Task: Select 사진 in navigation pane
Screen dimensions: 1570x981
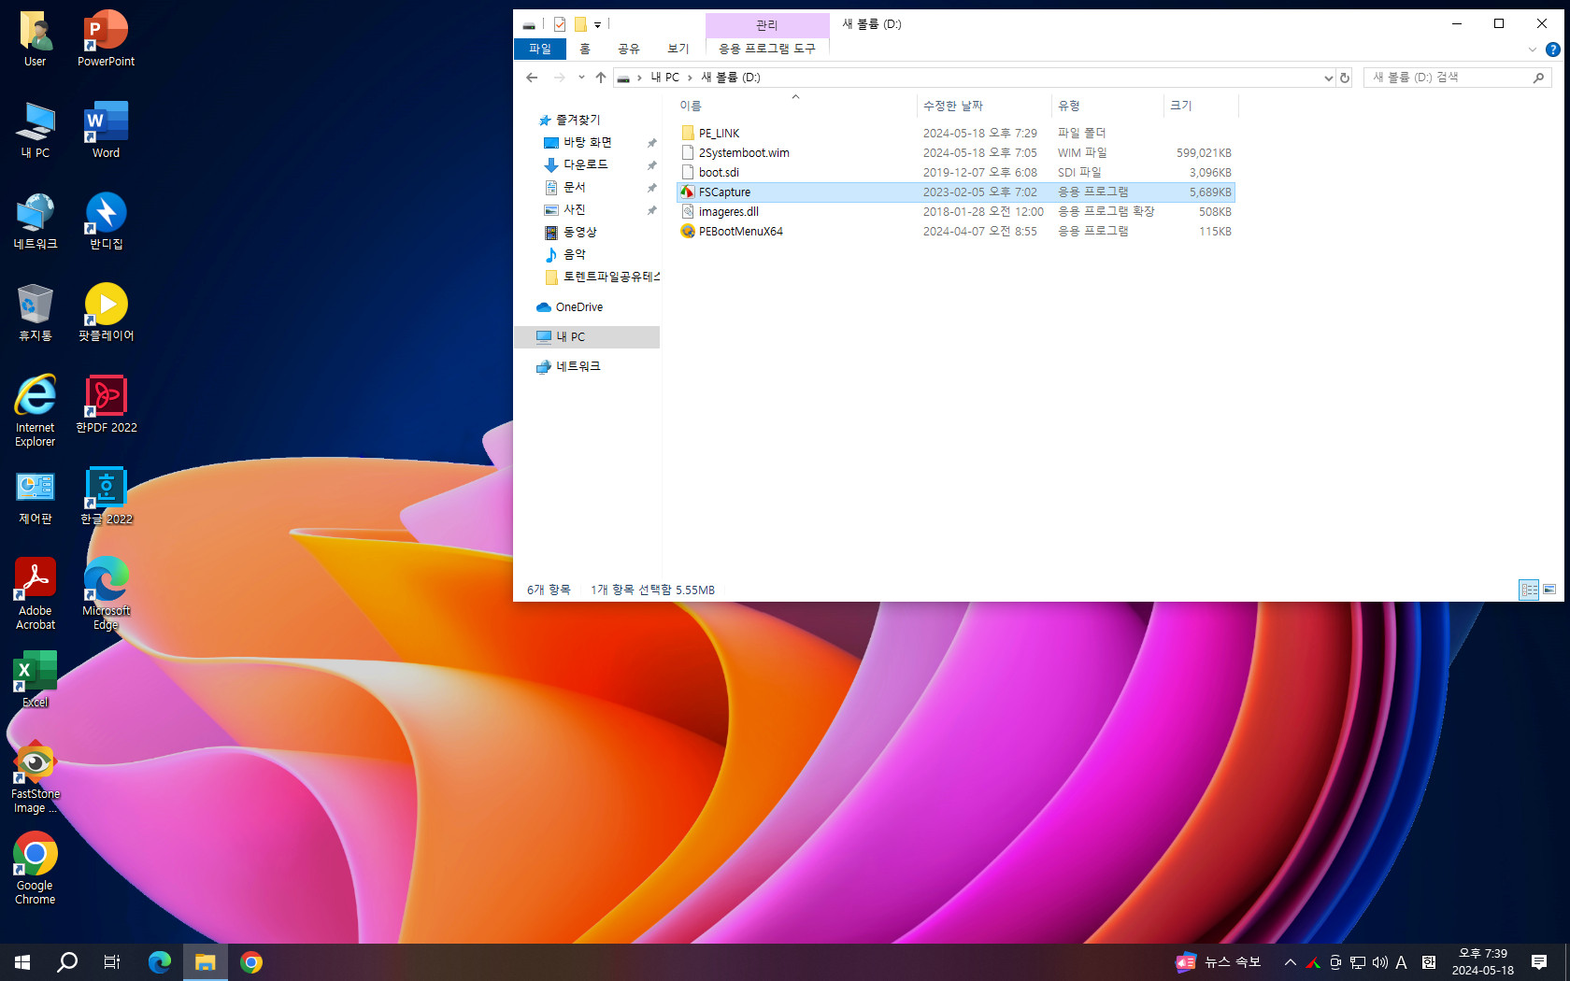Action: click(574, 209)
